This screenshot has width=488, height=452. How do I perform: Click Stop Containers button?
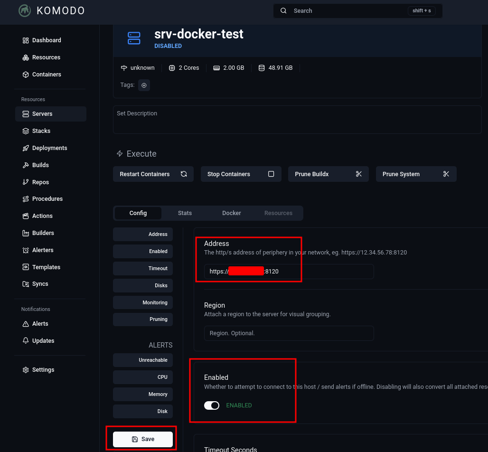[x=241, y=174]
